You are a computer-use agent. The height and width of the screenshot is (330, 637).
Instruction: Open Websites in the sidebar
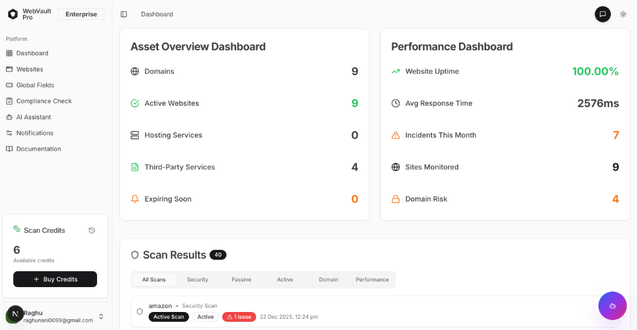[29, 70]
